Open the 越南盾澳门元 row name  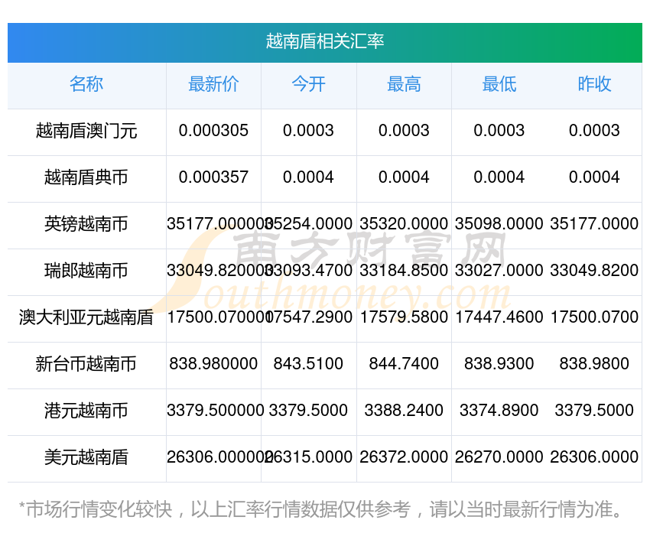pos(86,131)
